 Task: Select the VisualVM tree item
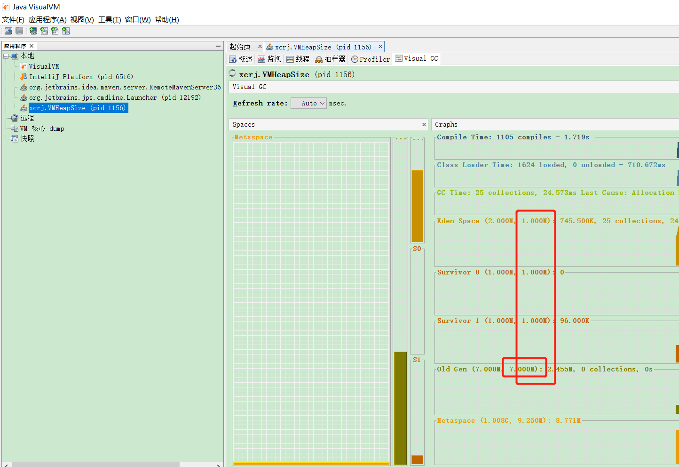(44, 66)
